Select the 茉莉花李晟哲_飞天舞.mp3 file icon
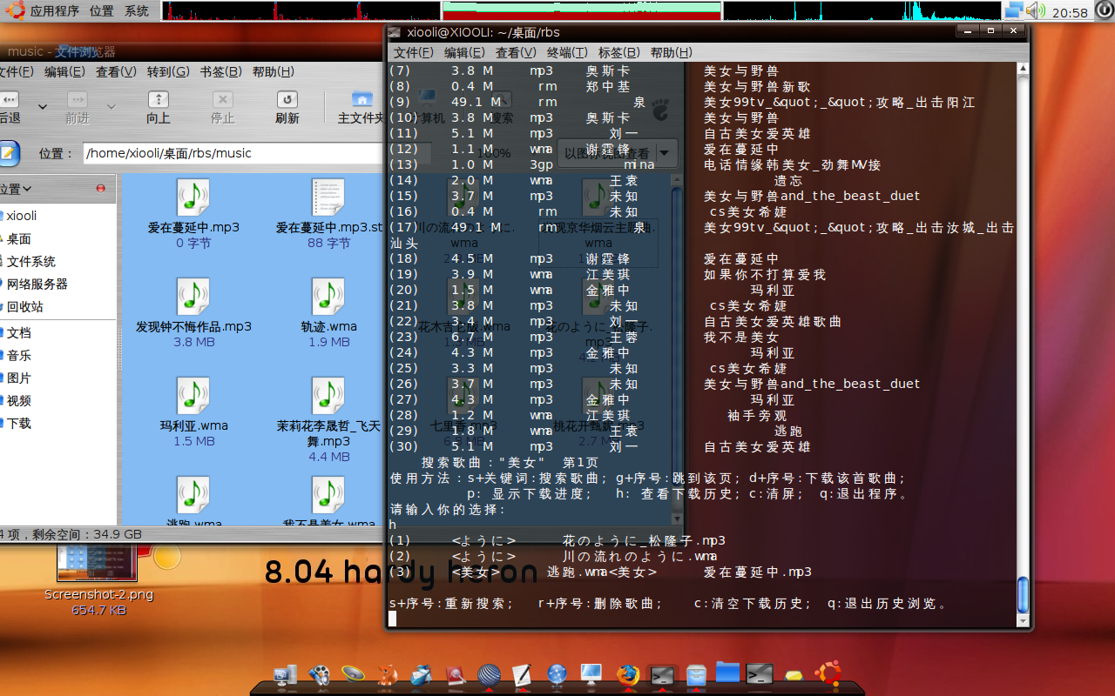The height and width of the screenshot is (696, 1115). (x=328, y=395)
